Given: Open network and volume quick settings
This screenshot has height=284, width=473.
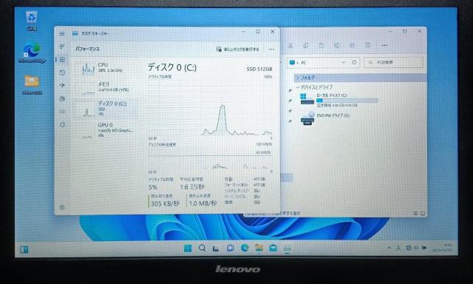Looking at the screenshot, I should [x=416, y=248].
